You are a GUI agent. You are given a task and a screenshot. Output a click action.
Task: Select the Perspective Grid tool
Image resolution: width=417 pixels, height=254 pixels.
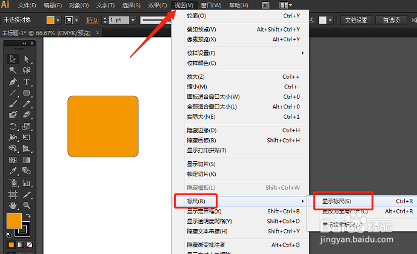(x=26, y=148)
